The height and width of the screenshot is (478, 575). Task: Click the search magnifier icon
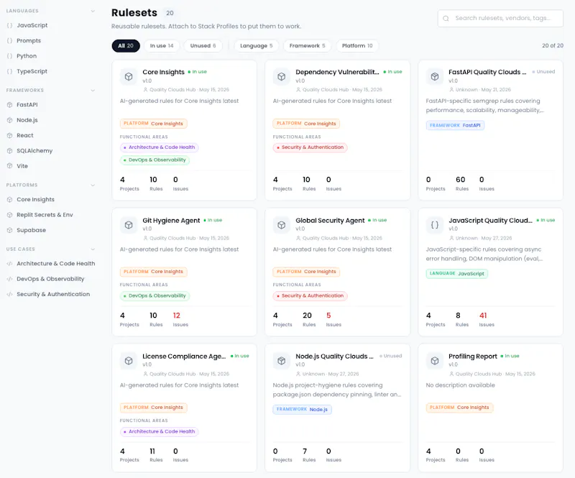[x=446, y=19]
